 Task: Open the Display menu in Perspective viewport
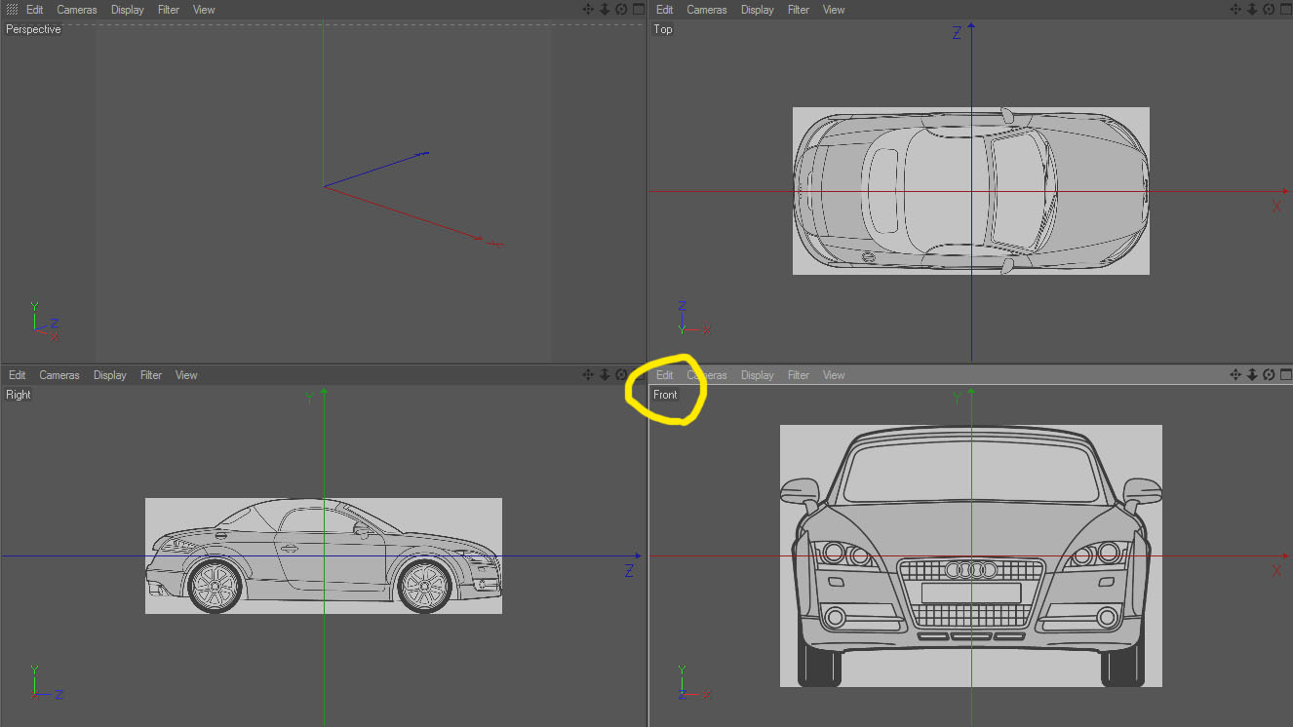pyautogui.click(x=128, y=10)
